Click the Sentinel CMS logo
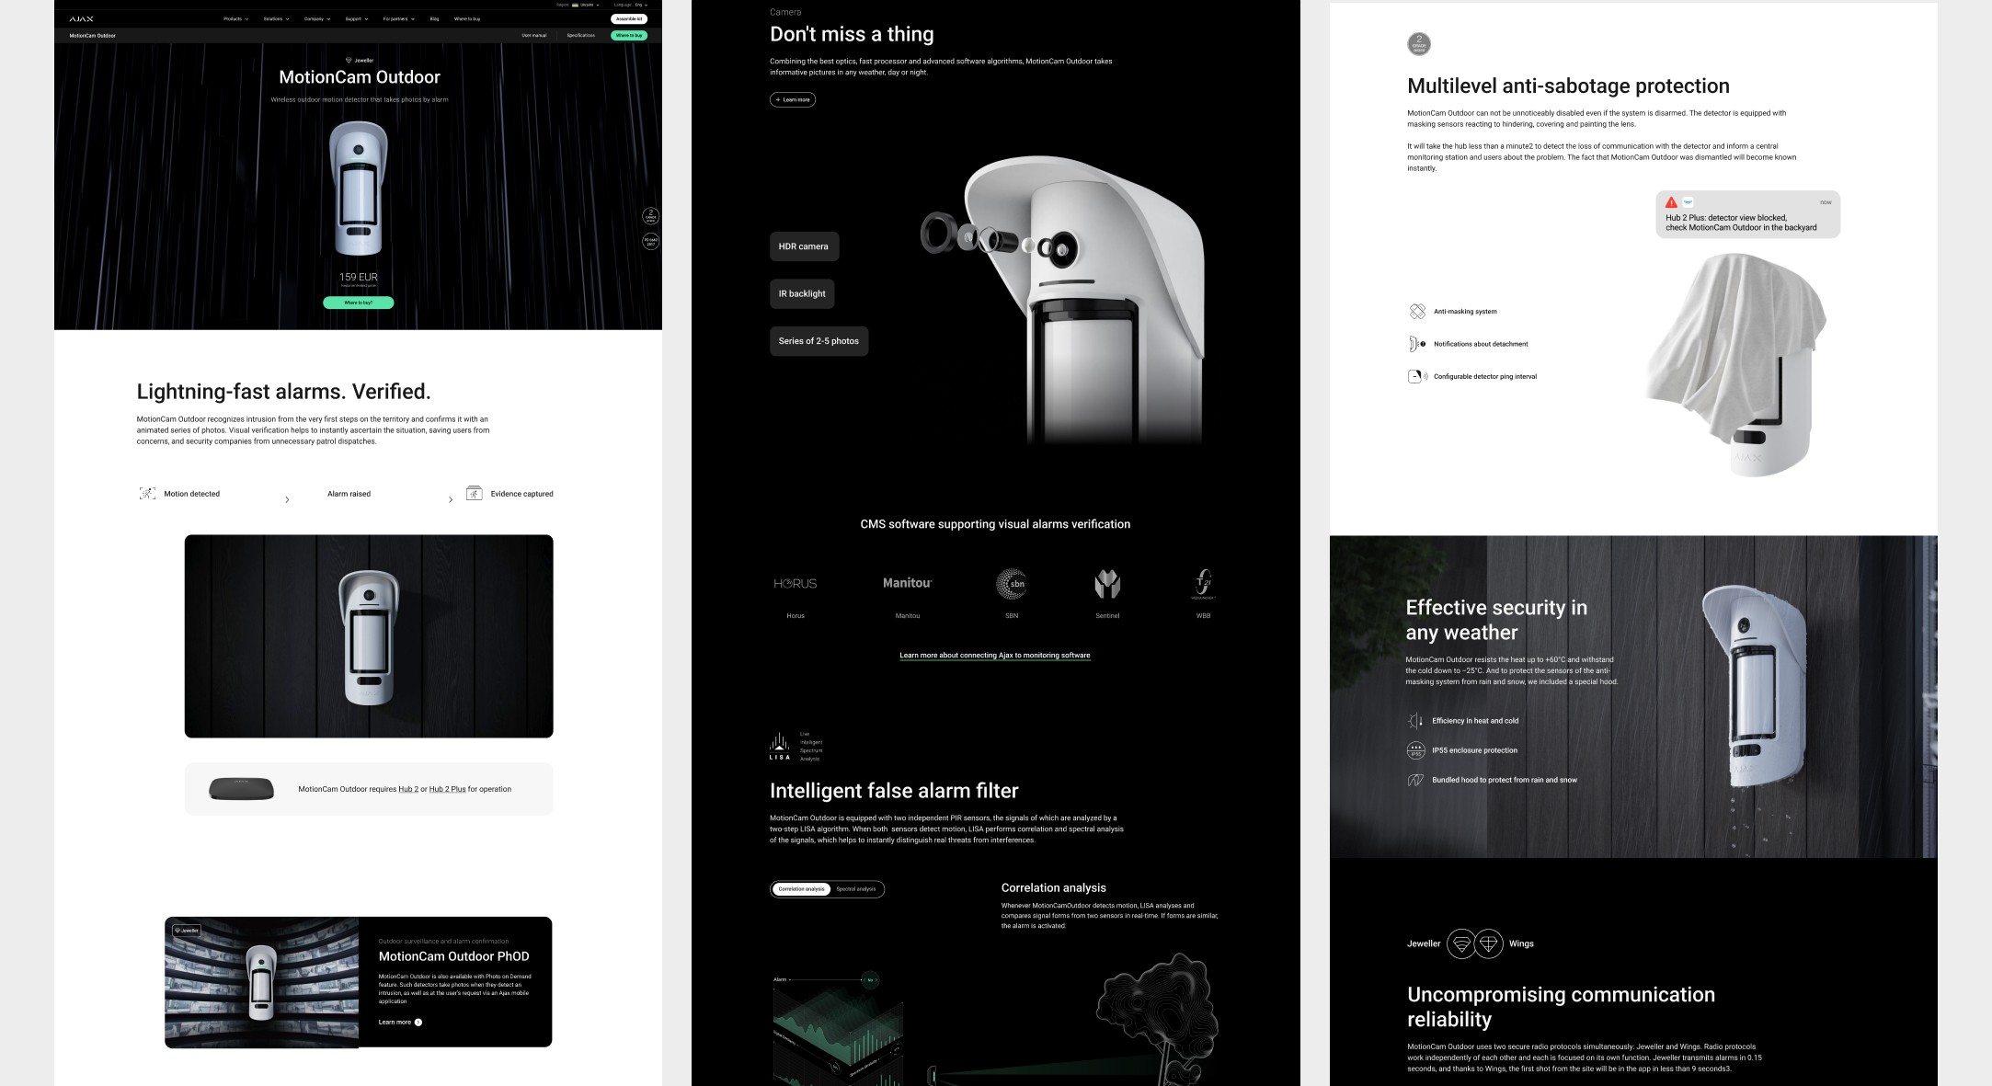 pos(1107,584)
